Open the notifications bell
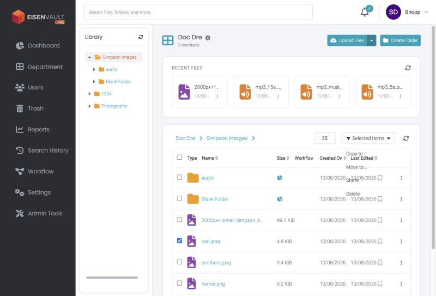This screenshot has height=296, width=436. (365, 12)
